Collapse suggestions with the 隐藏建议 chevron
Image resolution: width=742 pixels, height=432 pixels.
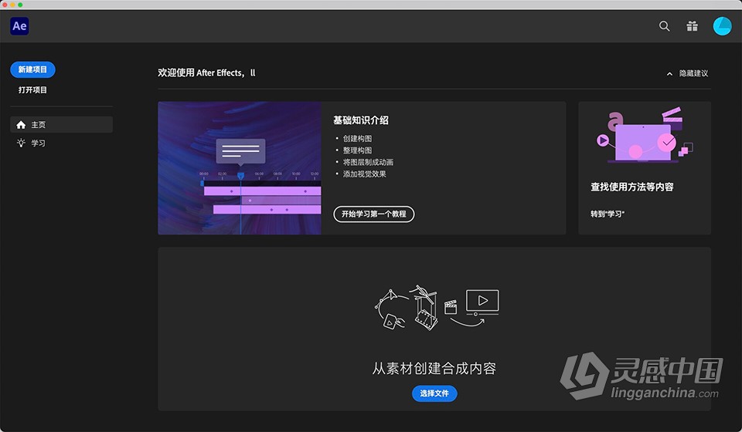coord(669,73)
